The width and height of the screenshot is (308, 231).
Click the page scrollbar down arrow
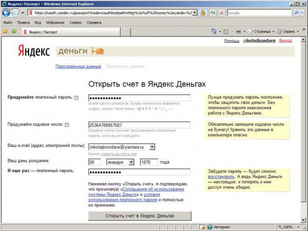point(303,220)
